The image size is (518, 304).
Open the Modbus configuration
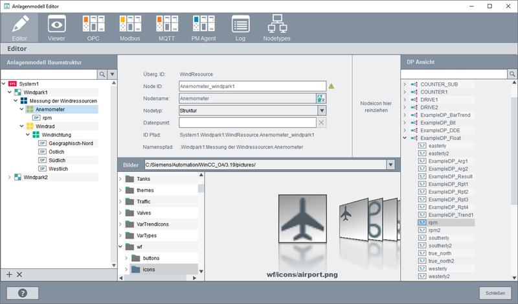point(130,28)
